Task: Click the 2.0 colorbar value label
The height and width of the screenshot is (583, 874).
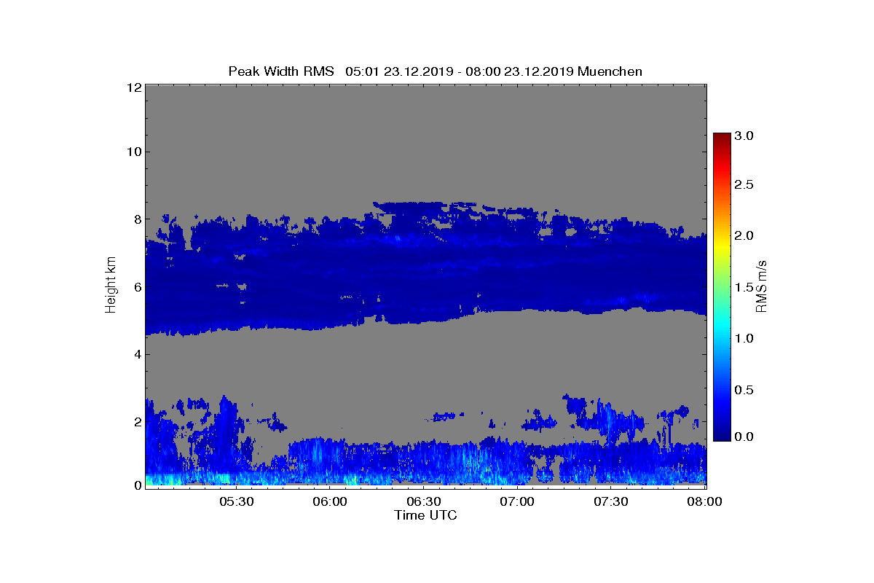Action: click(744, 235)
